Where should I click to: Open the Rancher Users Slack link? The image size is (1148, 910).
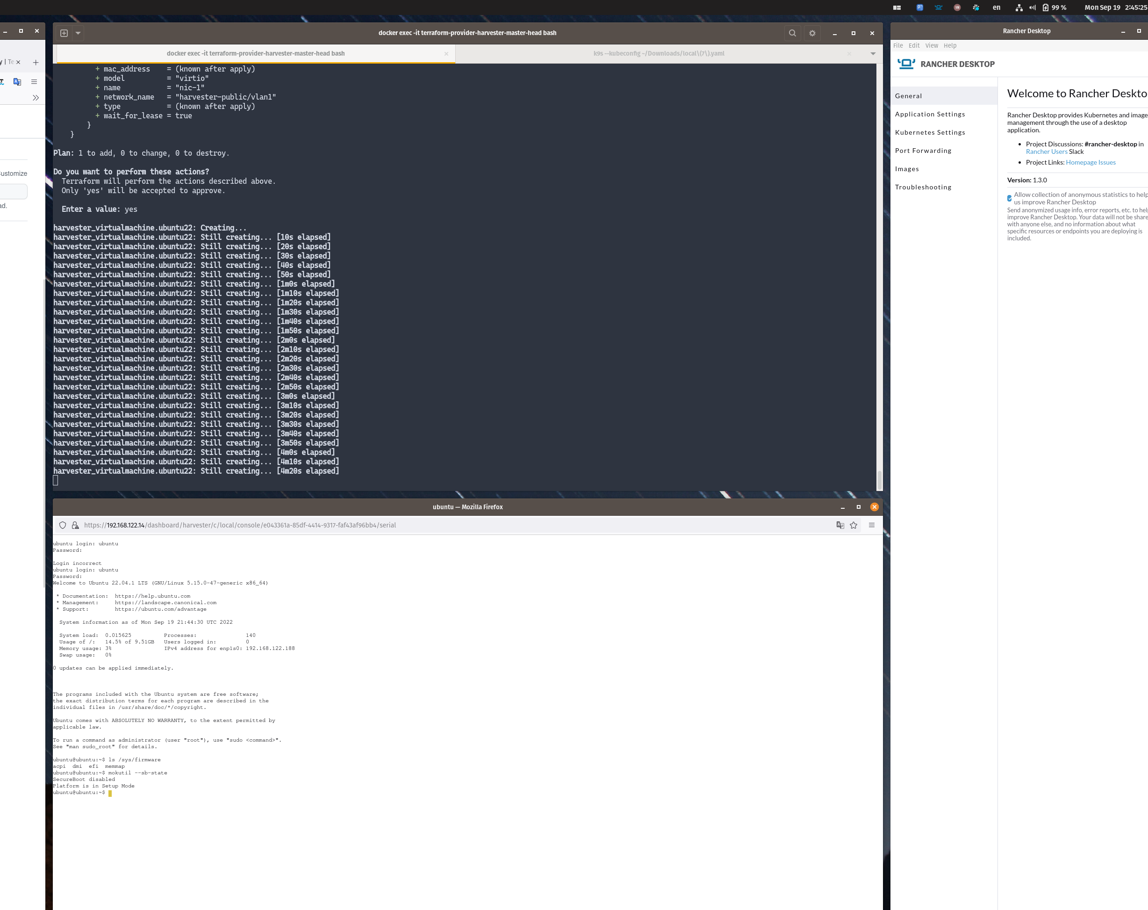pos(1046,152)
